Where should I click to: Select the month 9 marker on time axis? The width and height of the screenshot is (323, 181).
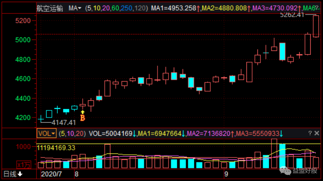click(x=226, y=174)
